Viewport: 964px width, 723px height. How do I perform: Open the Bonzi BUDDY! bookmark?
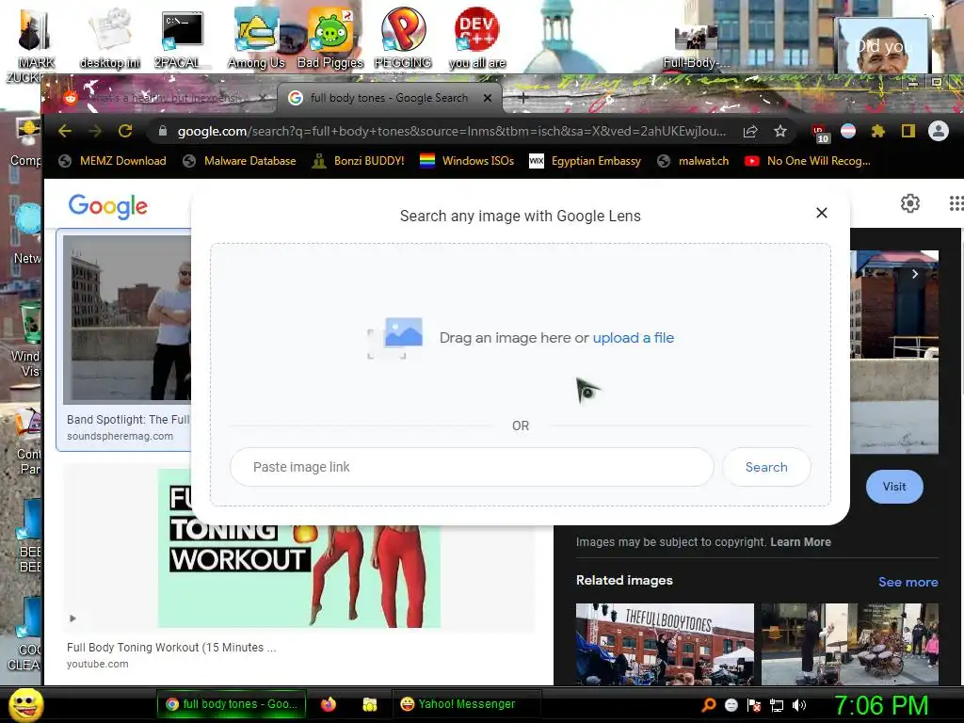coord(359,161)
